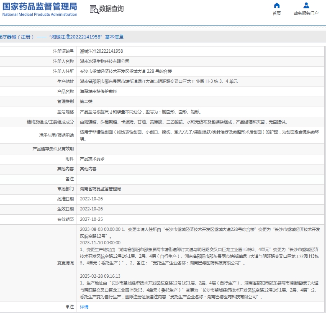Open the 详情 link in the notes row

(x=84, y=307)
